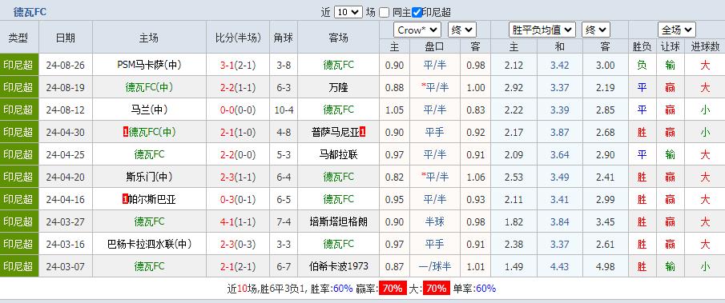The height and width of the screenshot is (303, 725).
Task: Click the red card badge before 德瓦FC(中) on 24-04-30
Action: pyautogui.click(x=125, y=133)
